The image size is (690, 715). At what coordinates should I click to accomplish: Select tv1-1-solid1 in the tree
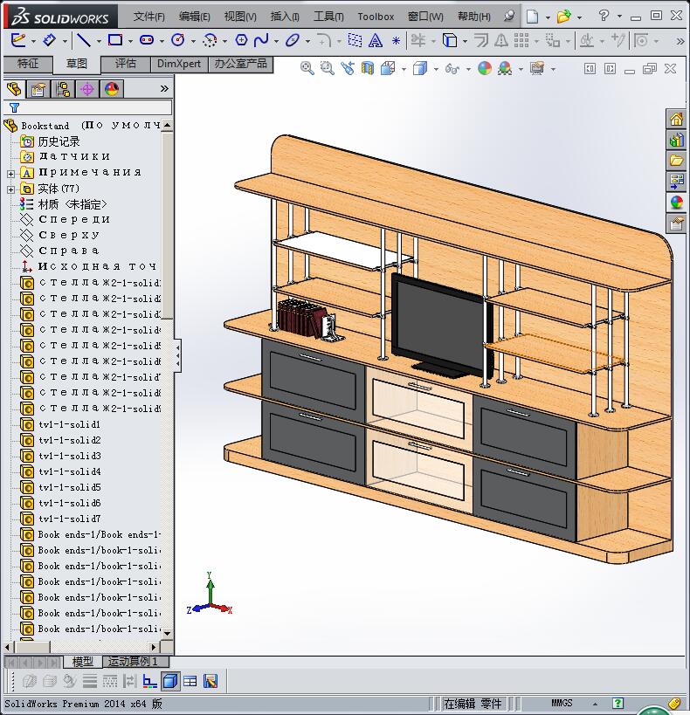(69, 424)
